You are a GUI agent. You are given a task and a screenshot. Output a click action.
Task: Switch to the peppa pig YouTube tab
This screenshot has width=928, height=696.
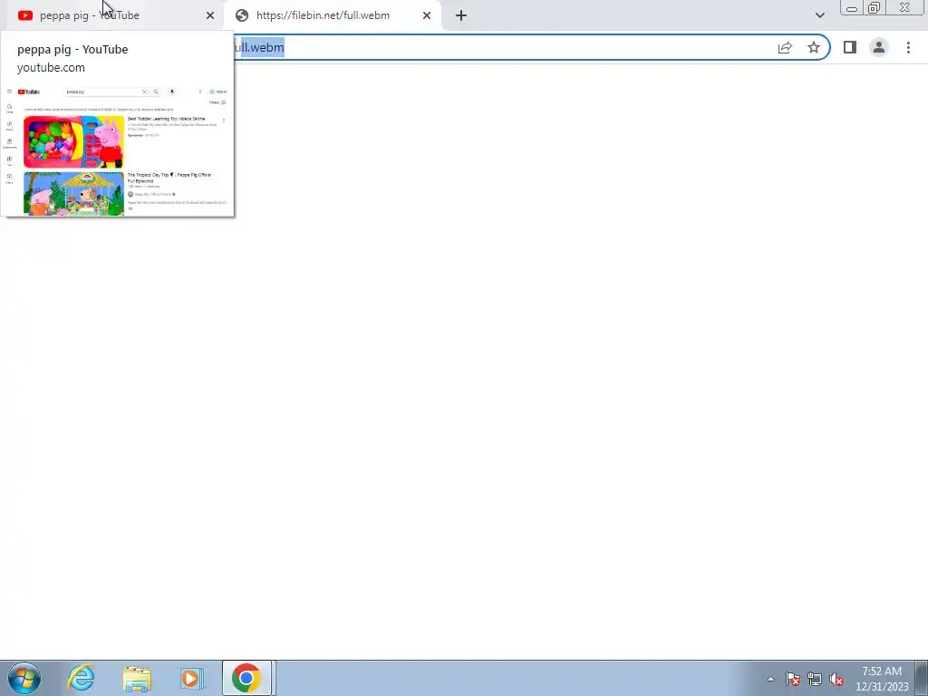coord(115,15)
